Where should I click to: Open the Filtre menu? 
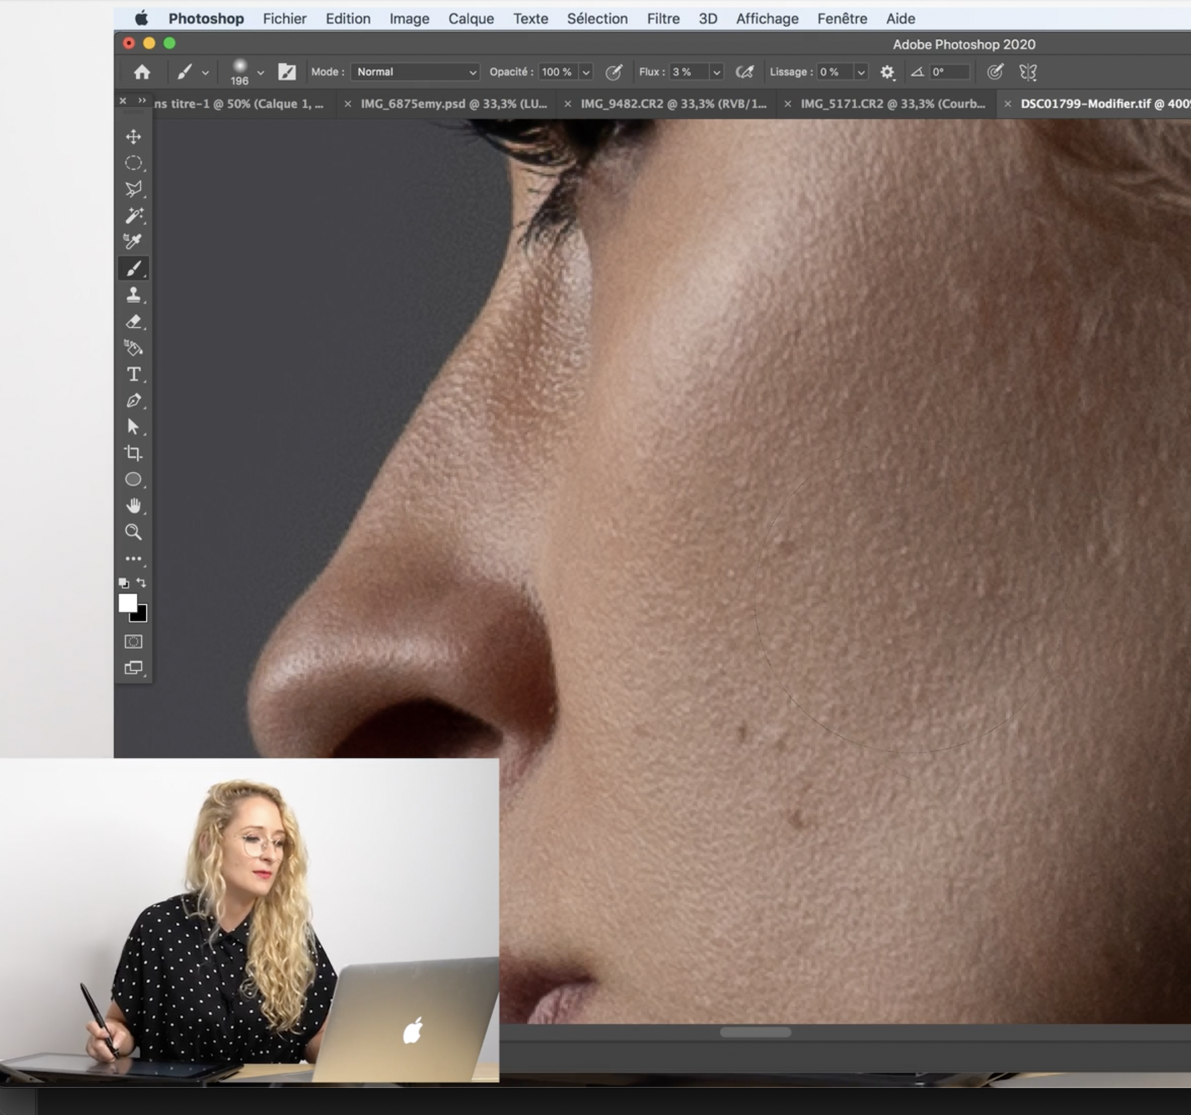point(663,19)
